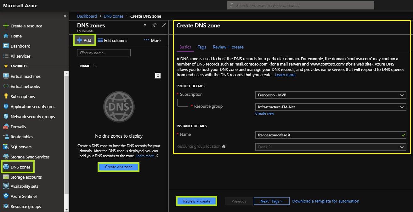Pin the DNS zones blade
The height and width of the screenshot is (212, 413).
pos(154,25)
